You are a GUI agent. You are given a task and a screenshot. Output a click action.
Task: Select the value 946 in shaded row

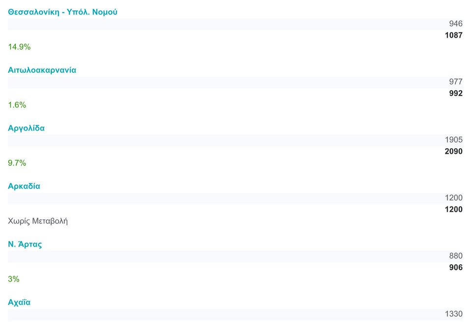(455, 24)
